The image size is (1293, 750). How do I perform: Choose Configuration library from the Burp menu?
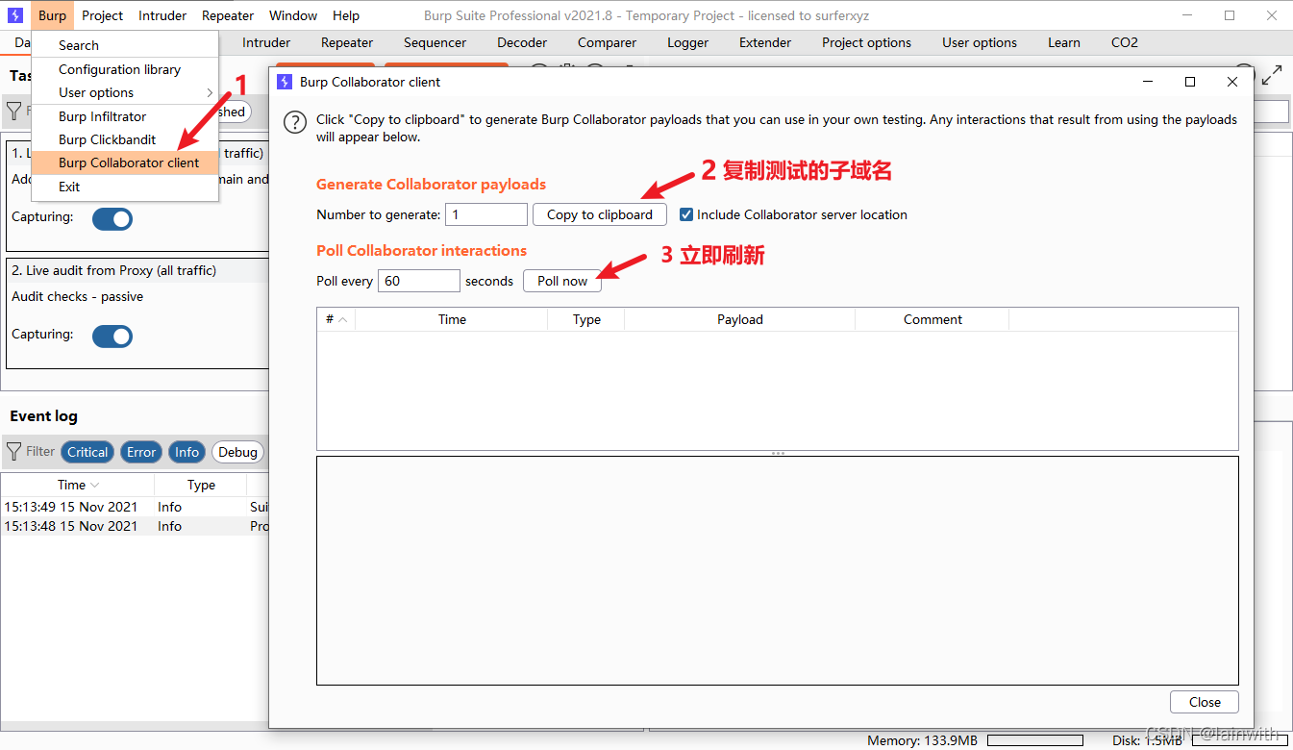[125, 69]
